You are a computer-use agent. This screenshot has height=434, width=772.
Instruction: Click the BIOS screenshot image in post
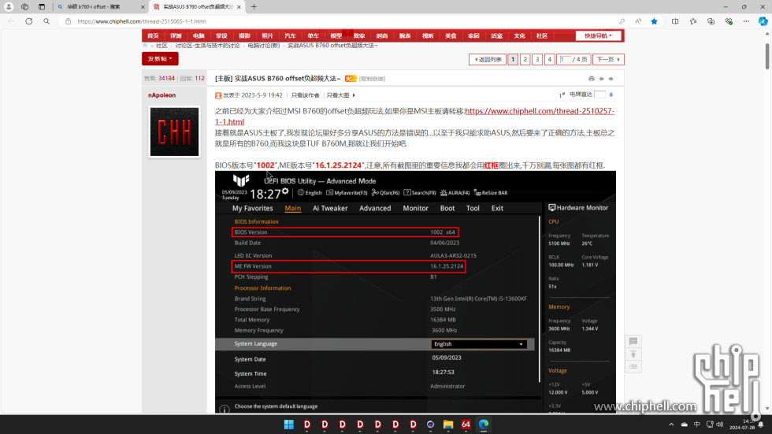(x=416, y=291)
